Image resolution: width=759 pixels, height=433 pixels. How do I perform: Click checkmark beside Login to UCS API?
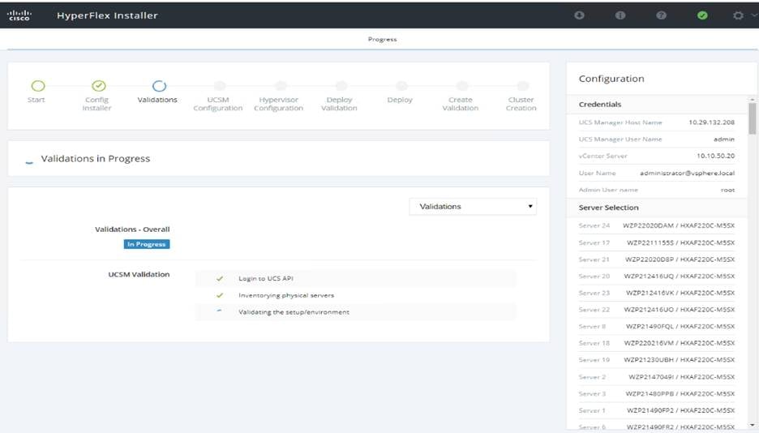(220, 279)
